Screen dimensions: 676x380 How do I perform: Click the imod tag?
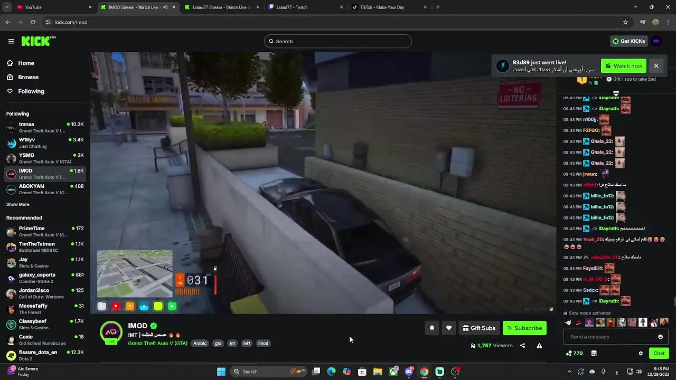(263, 343)
